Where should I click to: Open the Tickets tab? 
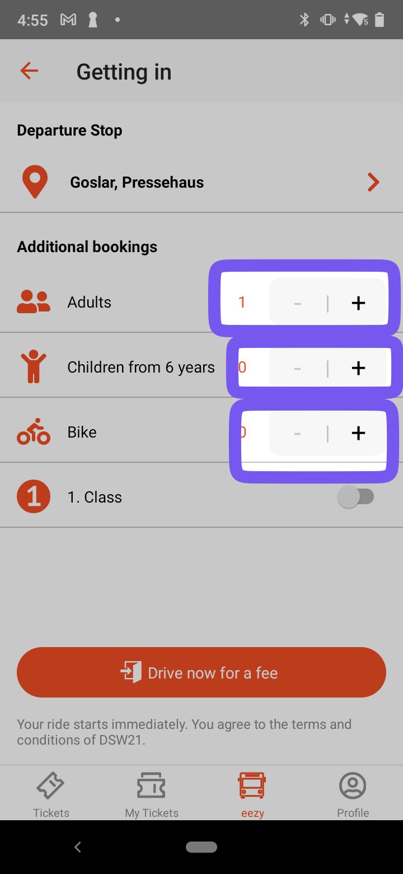click(x=51, y=794)
